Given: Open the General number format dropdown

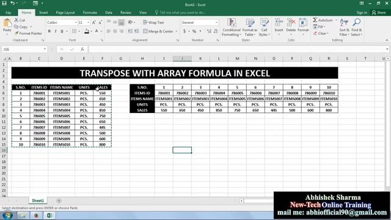Looking at the screenshot, I should (216, 23).
